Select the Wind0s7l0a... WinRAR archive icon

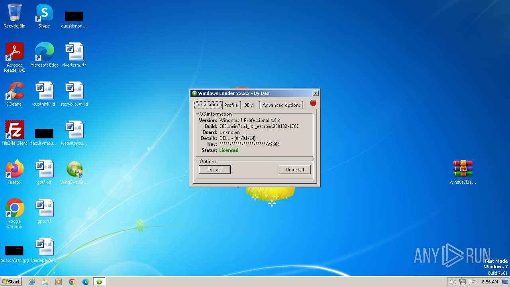click(463, 172)
